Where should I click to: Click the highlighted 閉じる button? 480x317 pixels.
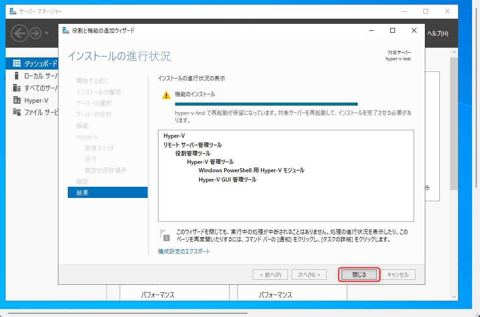click(x=359, y=275)
